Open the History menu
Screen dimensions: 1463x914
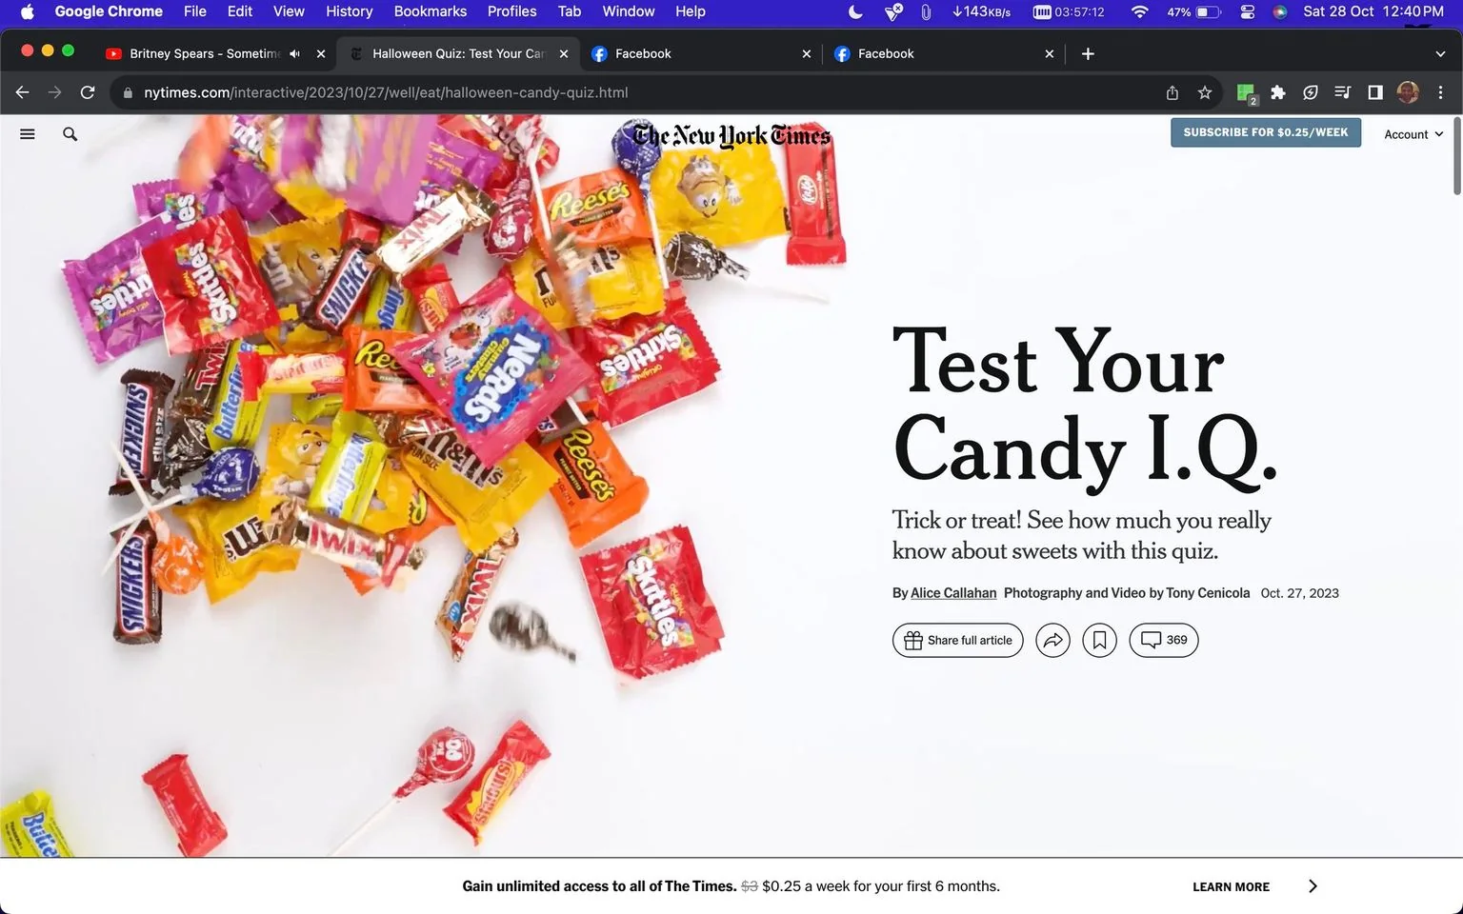pyautogui.click(x=349, y=11)
